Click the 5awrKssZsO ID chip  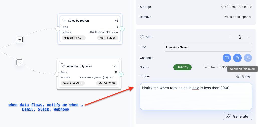click(x=73, y=83)
